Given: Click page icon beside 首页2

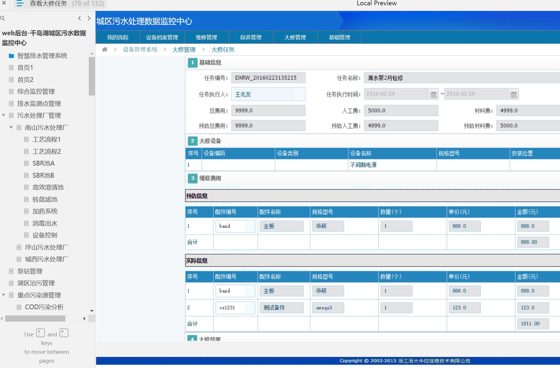Looking at the screenshot, I should point(11,80).
